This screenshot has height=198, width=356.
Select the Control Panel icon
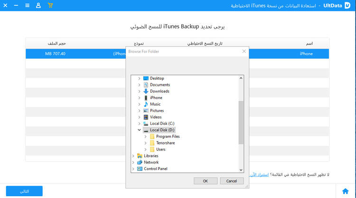(140, 169)
